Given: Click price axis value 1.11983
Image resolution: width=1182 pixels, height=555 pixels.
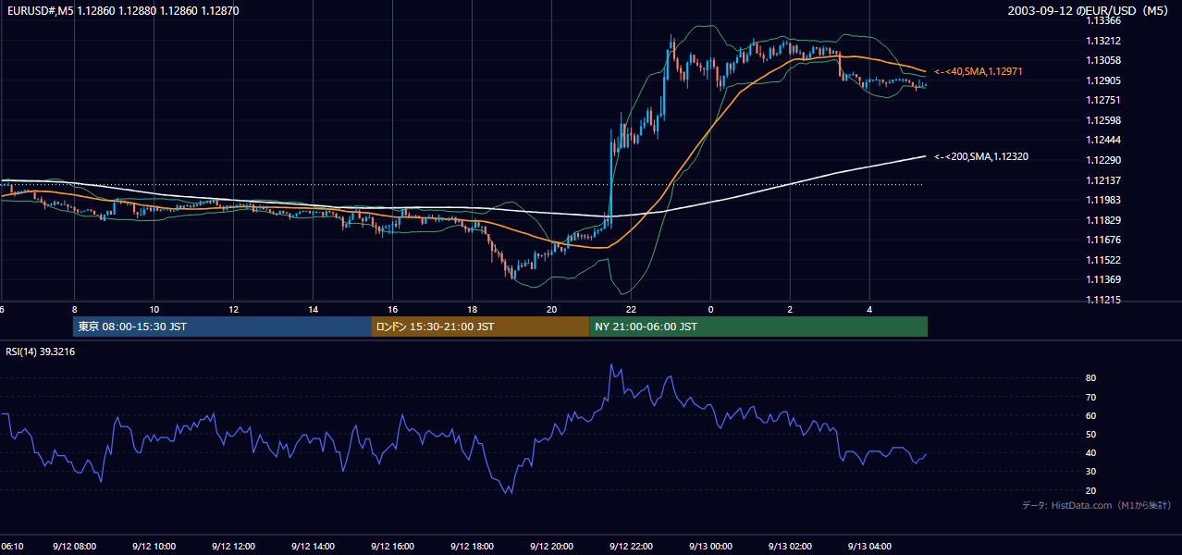Looking at the screenshot, I should click(x=1104, y=200).
